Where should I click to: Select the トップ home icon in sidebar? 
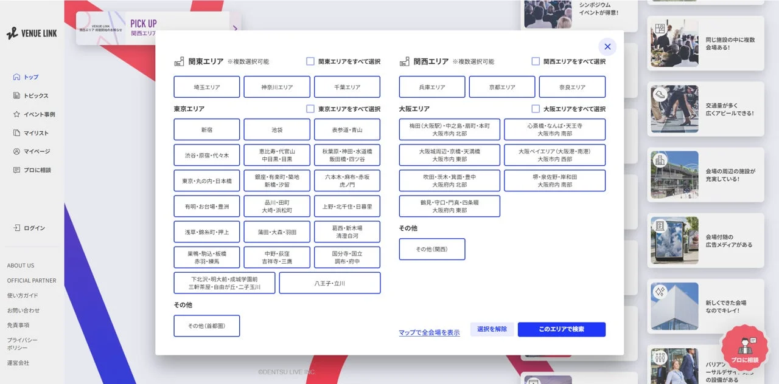17,77
